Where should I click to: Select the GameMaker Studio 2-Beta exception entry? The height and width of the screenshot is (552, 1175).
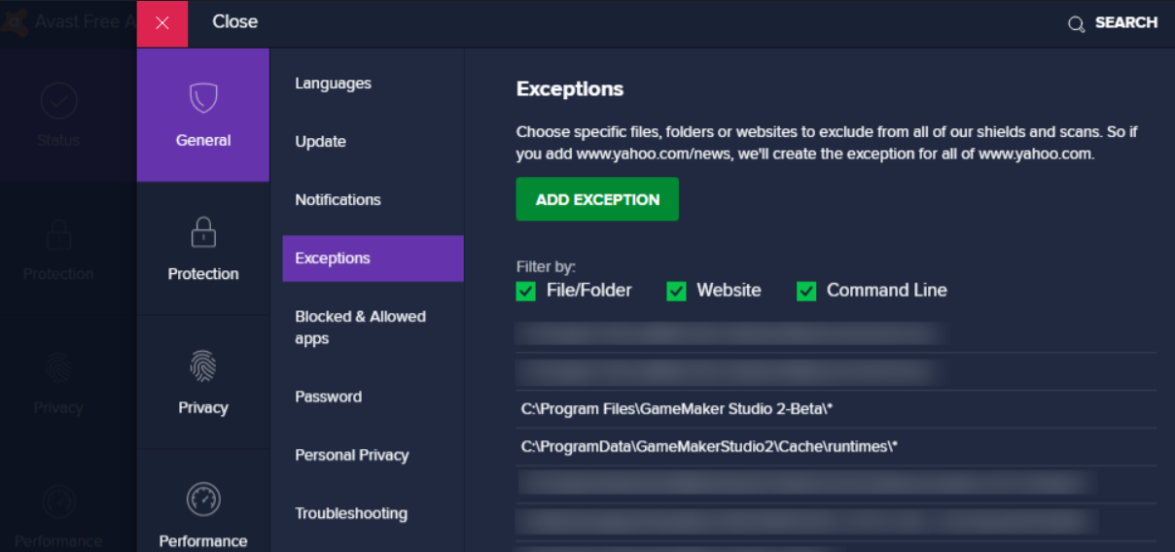[677, 409]
